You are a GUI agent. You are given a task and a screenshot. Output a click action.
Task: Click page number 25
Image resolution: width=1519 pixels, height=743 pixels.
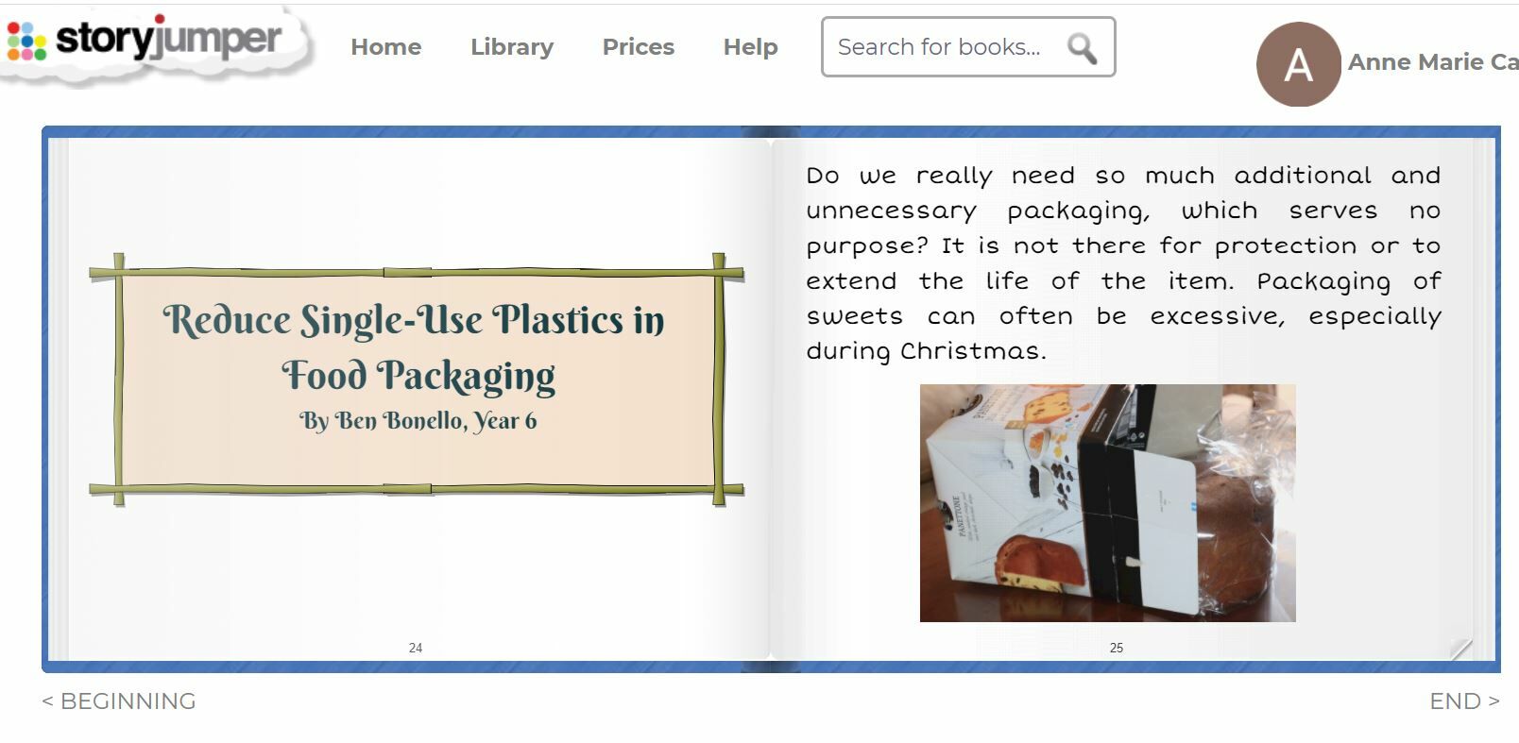pyautogui.click(x=1117, y=648)
